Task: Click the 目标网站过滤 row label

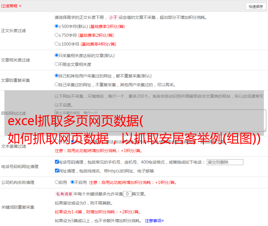Action: [13, 113]
